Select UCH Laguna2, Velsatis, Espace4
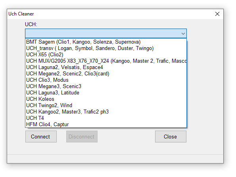Image resolution: width=236 pixels, height=177 pixels. coord(106,67)
